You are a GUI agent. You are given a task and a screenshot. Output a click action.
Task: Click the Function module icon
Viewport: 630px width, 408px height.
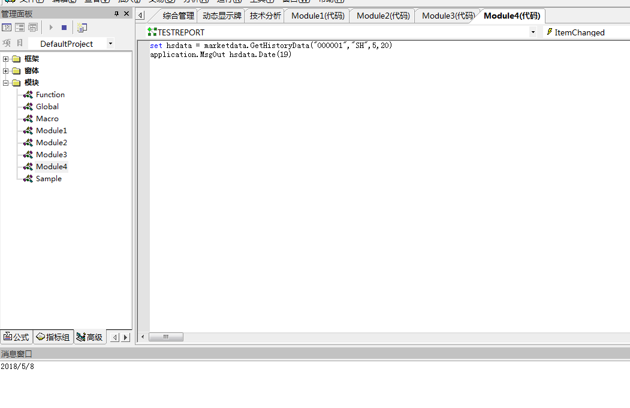(28, 94)
